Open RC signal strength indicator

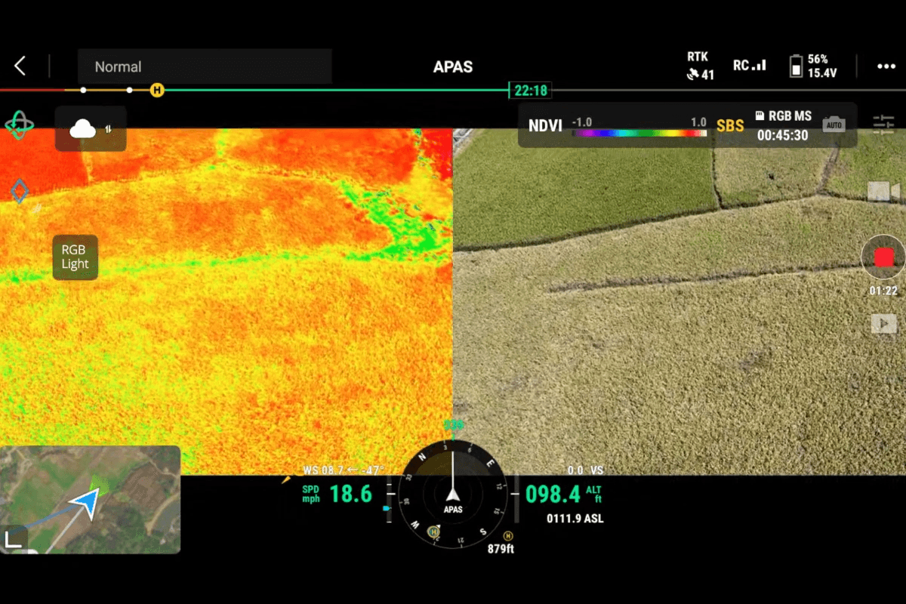(749, 66)
